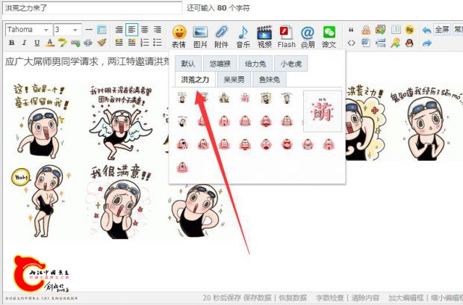Insert a horizontal rule line
This screenshot has width=463, height=305.
pyautogui.click(x=89, y=30)
